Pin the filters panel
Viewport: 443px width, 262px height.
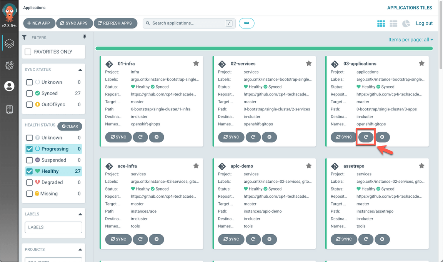click(x=85, y=37)
